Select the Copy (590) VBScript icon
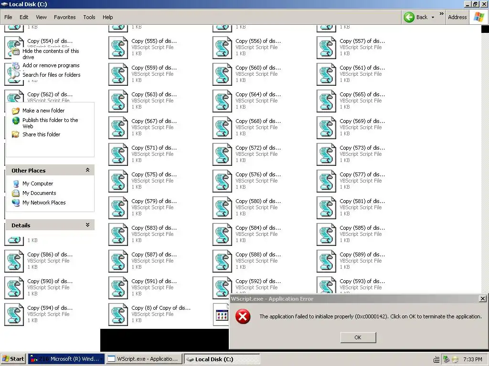The image size is (489, 366). pos(14,288)
